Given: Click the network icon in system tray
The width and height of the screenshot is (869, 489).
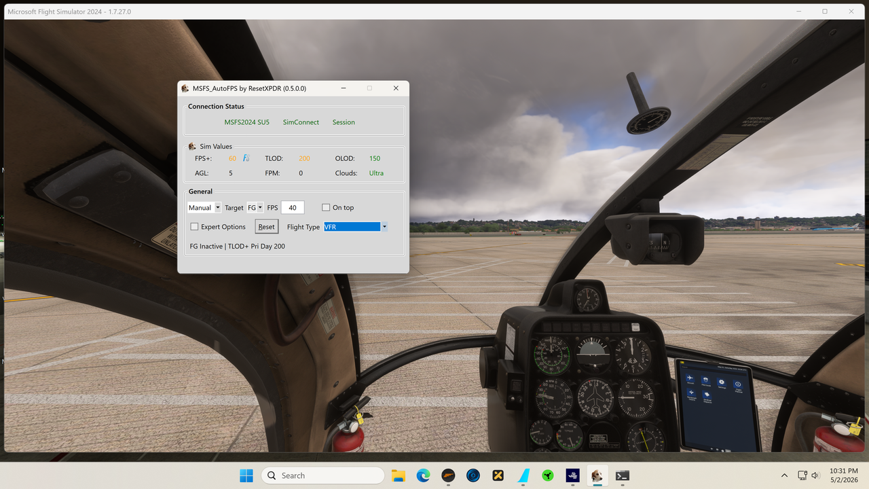Looking at the screenshot, I should [x=802, y=475].
